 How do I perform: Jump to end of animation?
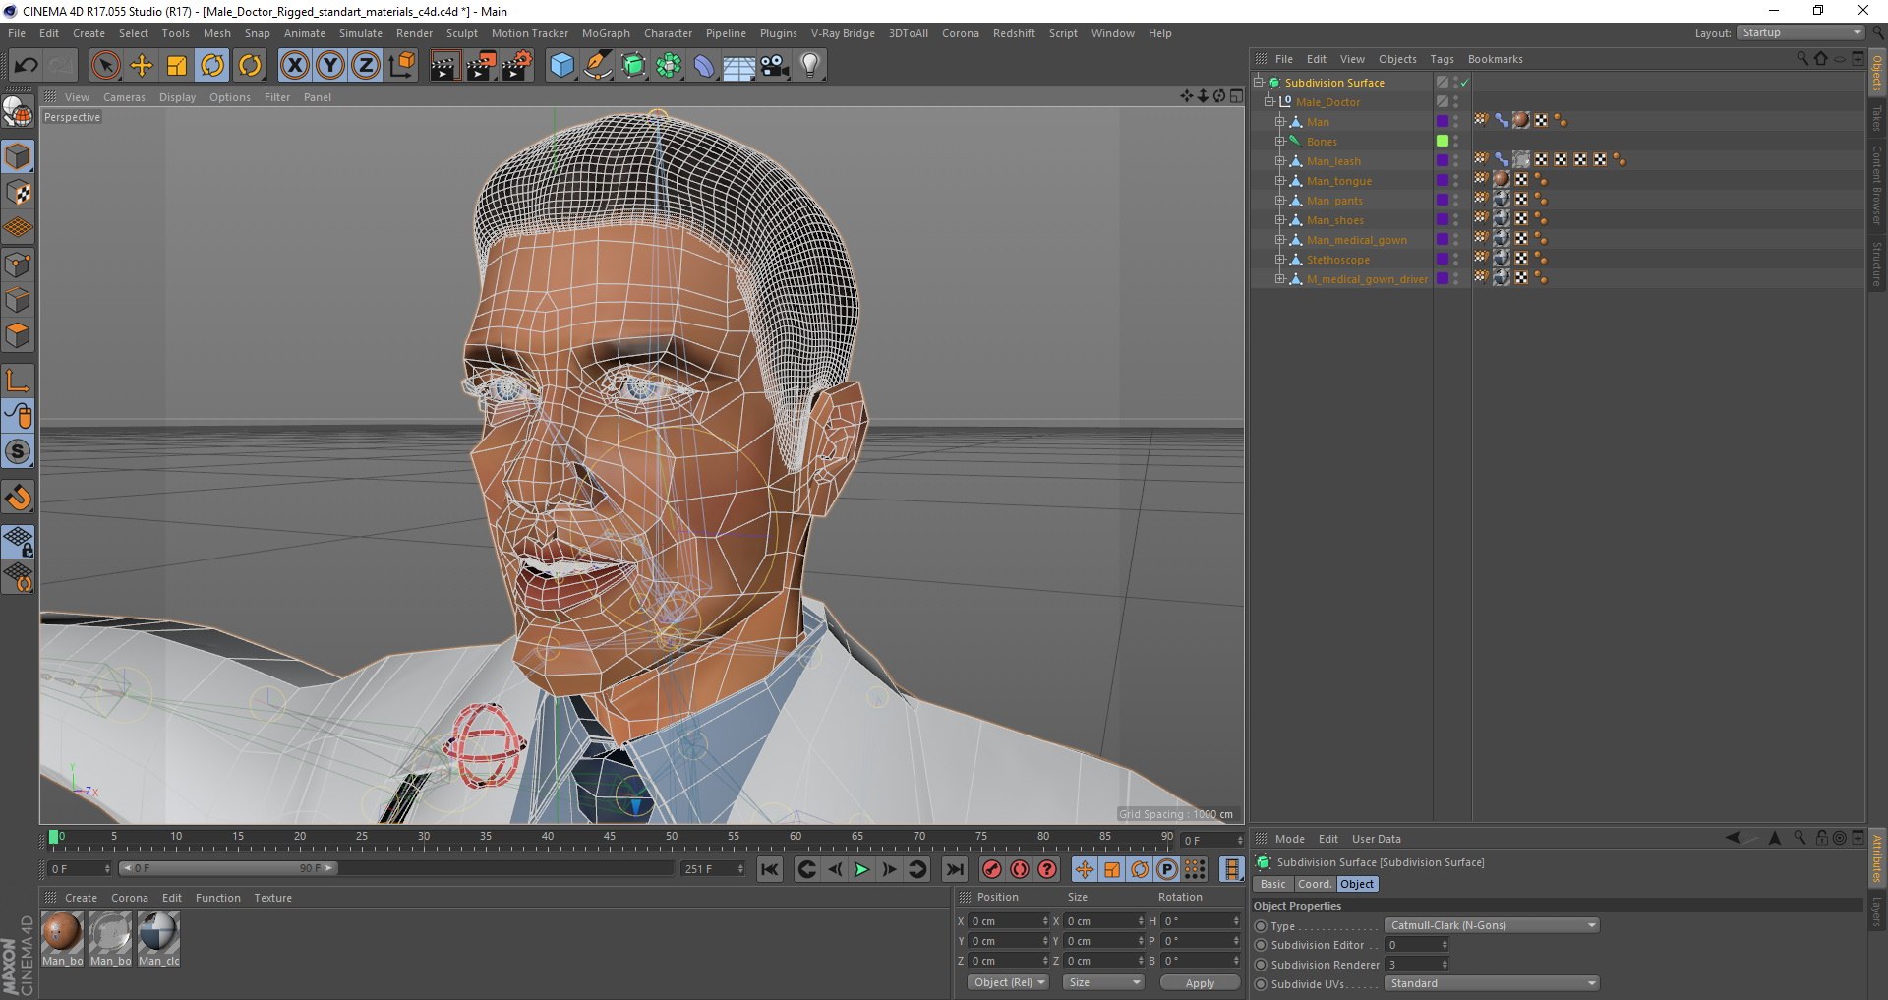(x=954, y=869)
